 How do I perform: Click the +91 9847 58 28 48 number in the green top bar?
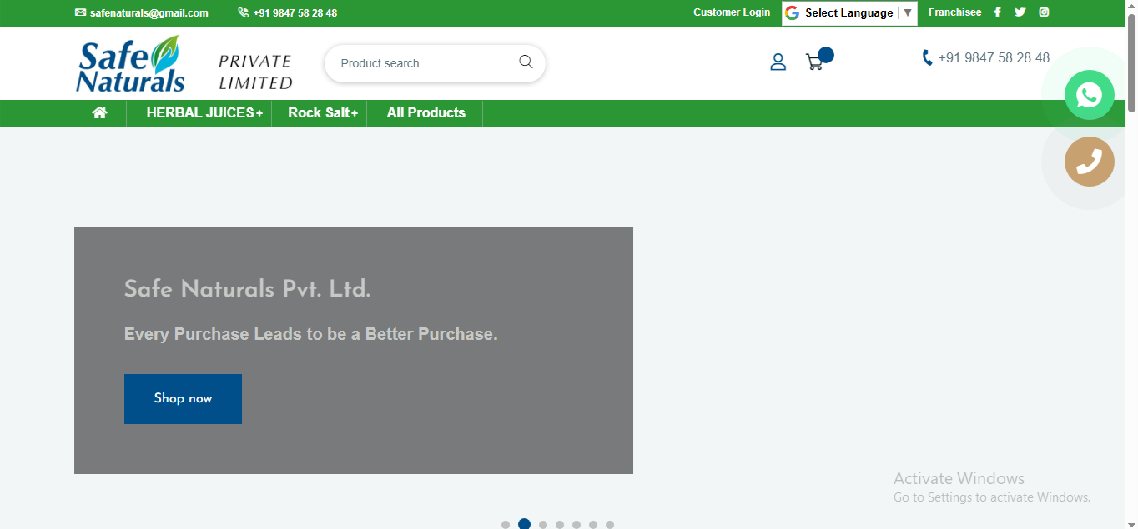point(295,13)
